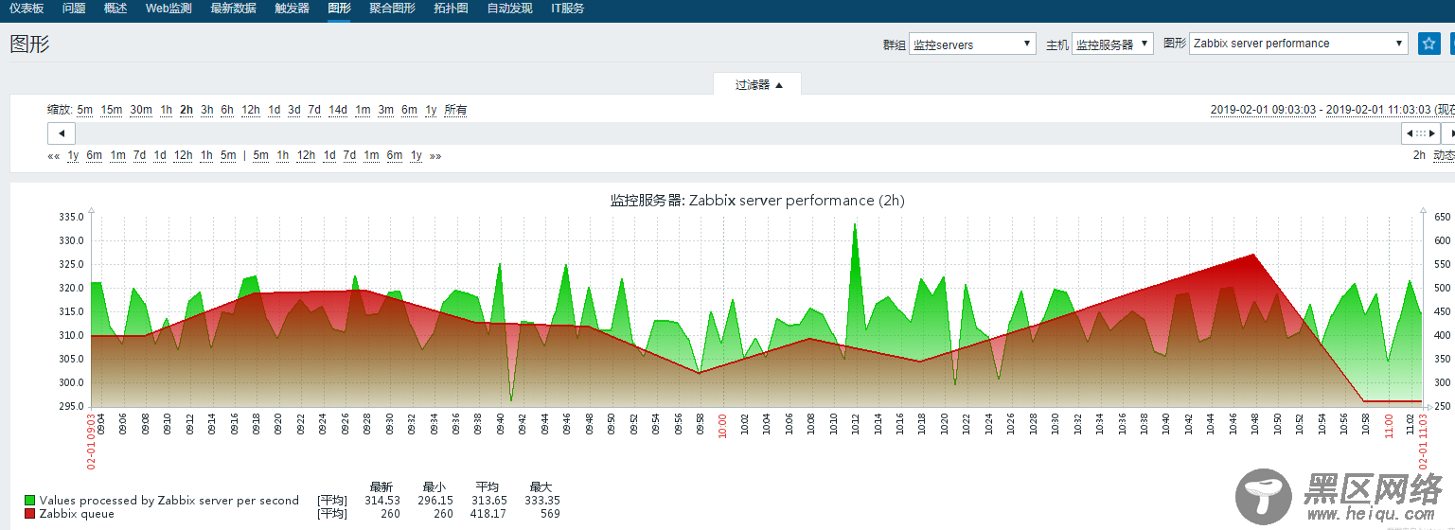
Task: Set zoom to 所有 (all)
Action: click(455, 110)
